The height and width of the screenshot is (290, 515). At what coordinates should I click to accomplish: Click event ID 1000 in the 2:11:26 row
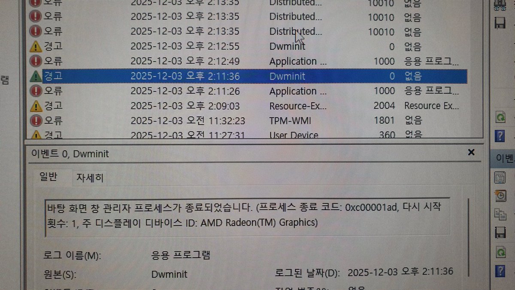pos(384,91)
